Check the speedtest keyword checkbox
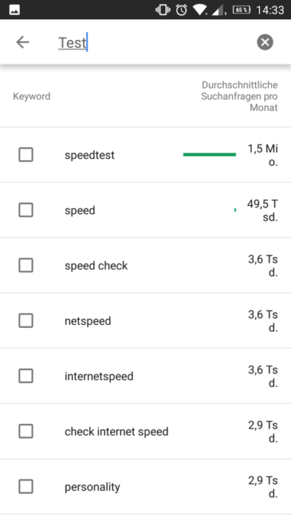Viewport: 291px width, 518px height. pos(26,155)
